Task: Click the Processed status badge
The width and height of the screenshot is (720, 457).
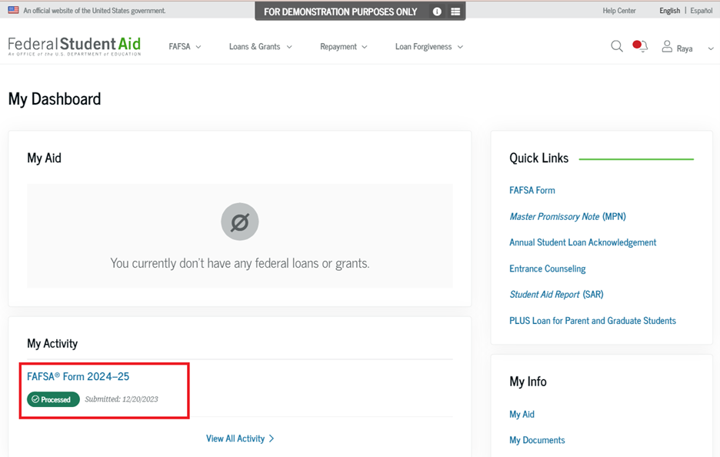Action: point(53,399)
